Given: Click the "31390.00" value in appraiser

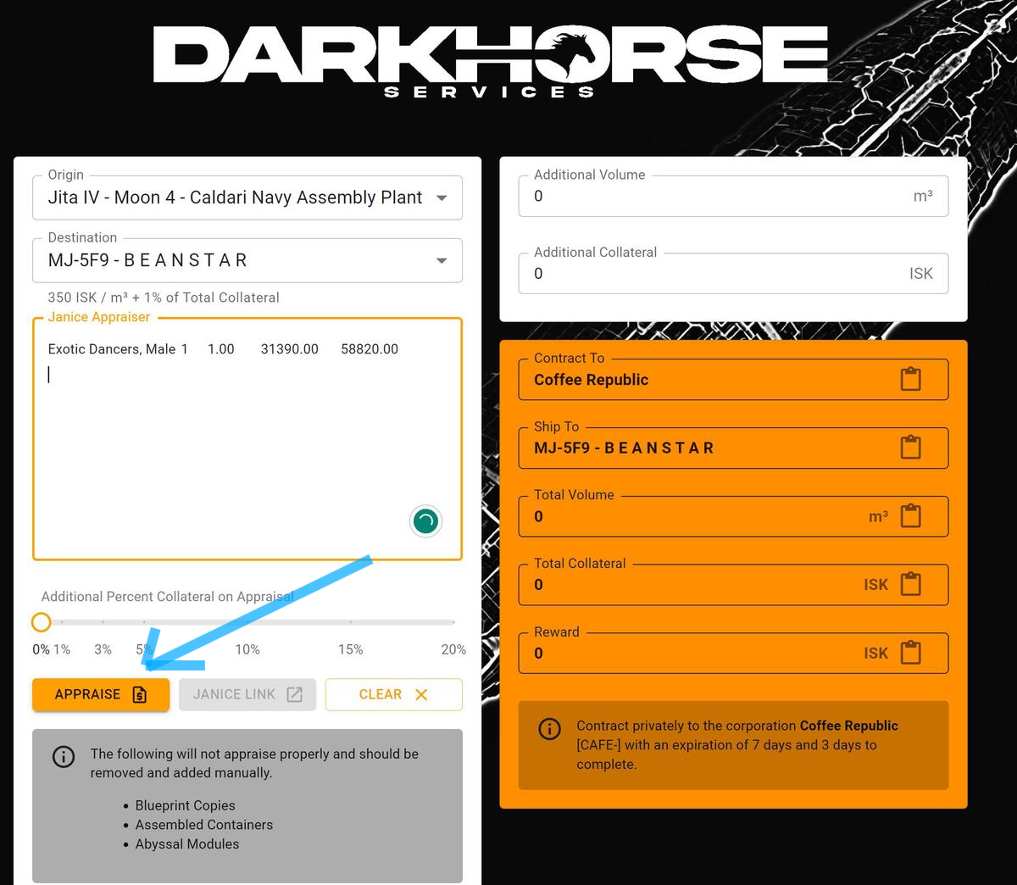Looking at the screenshot, I should pos(290,349).
